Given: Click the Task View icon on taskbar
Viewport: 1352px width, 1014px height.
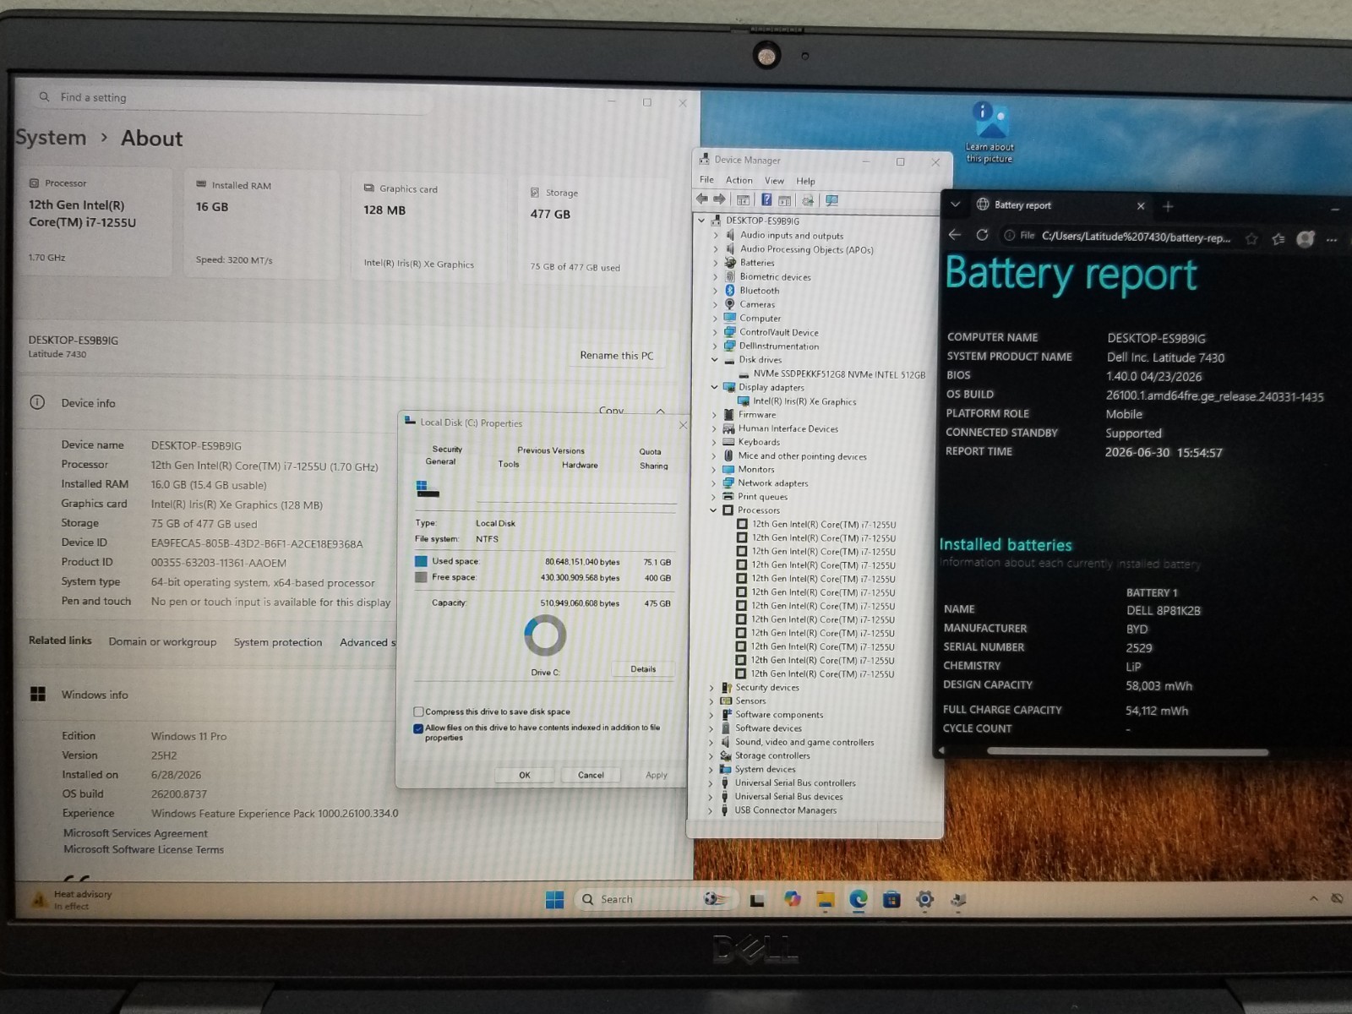Looking at the screenshot, I should click(758, 900).
